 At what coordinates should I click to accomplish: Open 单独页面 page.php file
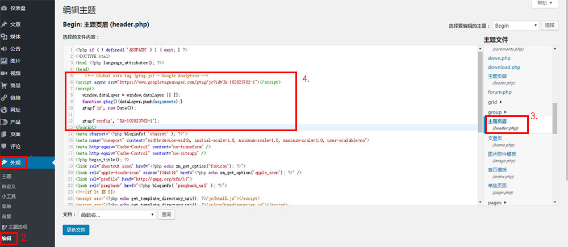(500, 189)
